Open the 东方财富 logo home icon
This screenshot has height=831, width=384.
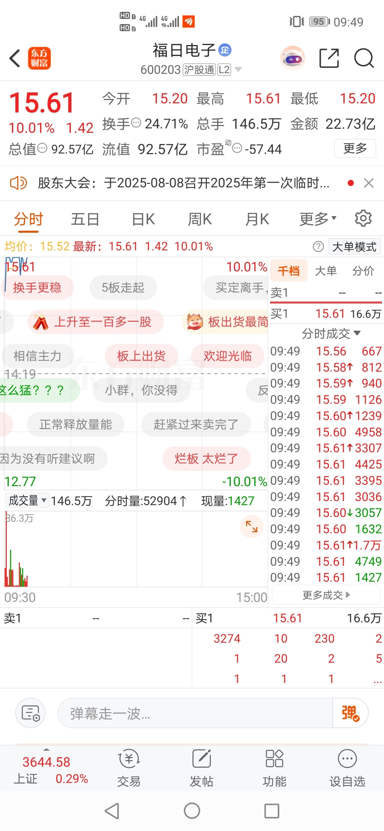coord(39,58)
